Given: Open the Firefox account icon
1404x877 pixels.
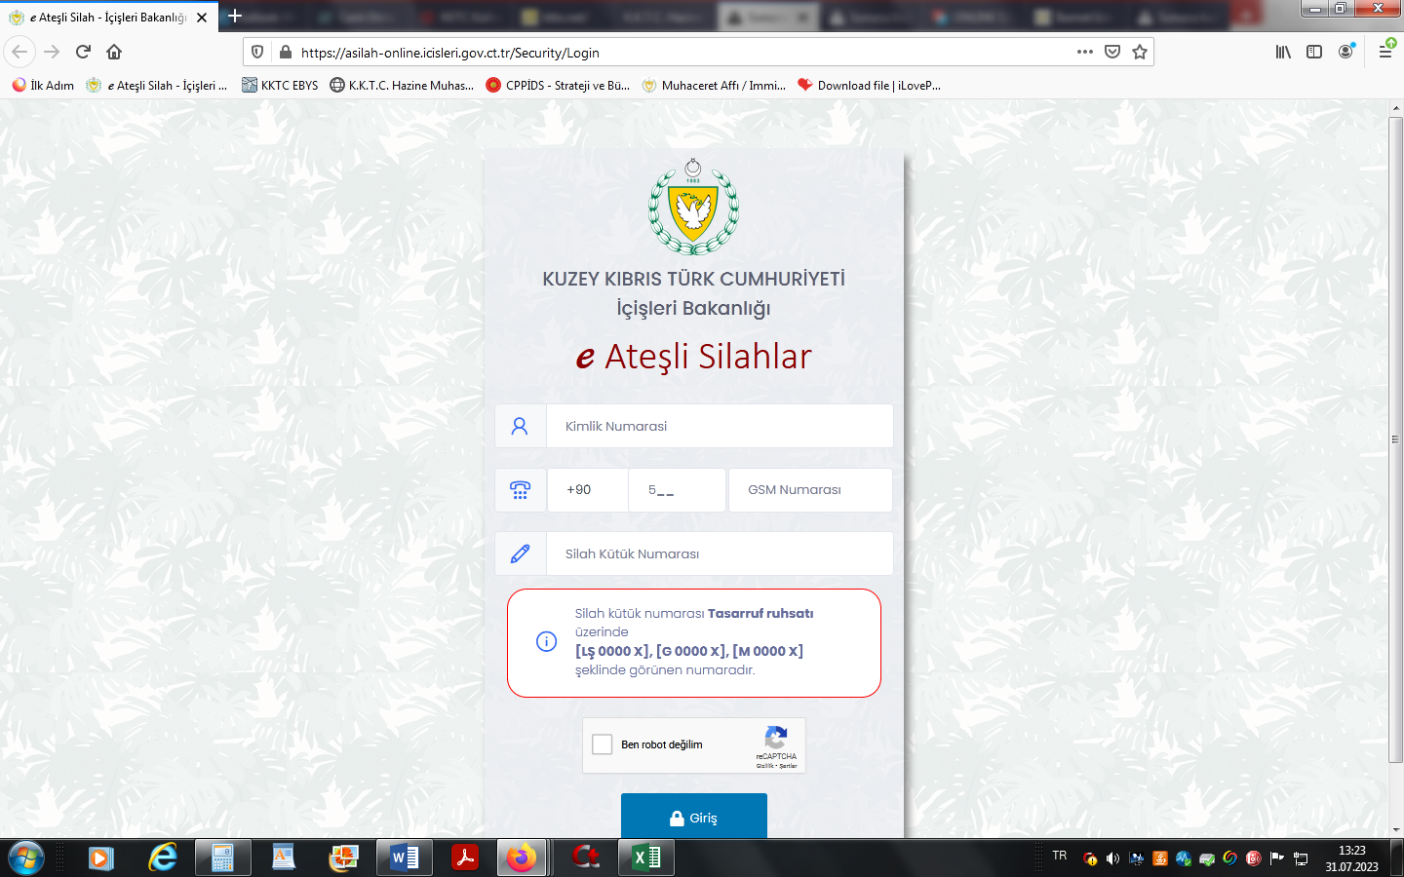Looking at the screenshot, I should (x=1345, y=52).
